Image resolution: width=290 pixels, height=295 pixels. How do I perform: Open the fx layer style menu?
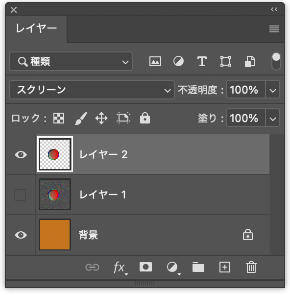pos(121,268)
